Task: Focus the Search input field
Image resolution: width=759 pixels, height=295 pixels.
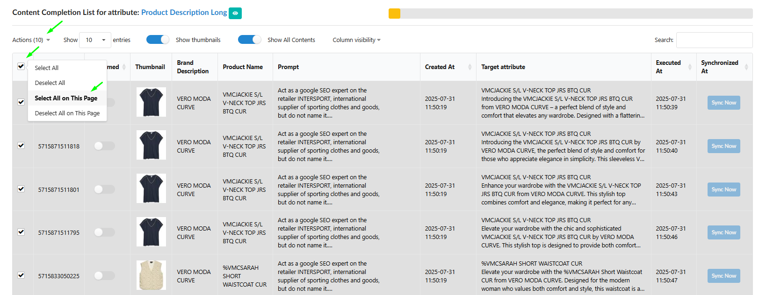Action: (x=714, y=40)
